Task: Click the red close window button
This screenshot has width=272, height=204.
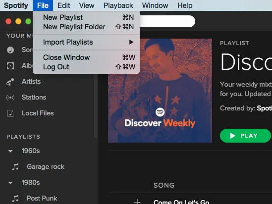Action: (x=8, y=21)
